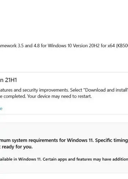Image resolution: width=128 pixels, height=179 pixels.
Task: Select the .NET Framework 3.5 and 4.8 update entry
Action: click(x=64, y=45)
